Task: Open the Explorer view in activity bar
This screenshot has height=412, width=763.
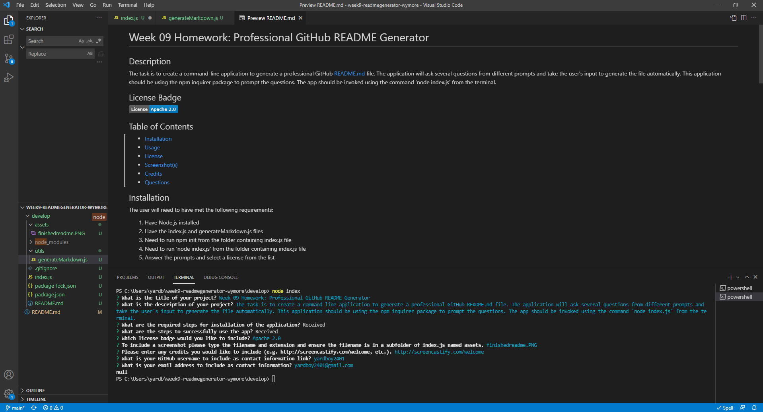Action: 9,20
